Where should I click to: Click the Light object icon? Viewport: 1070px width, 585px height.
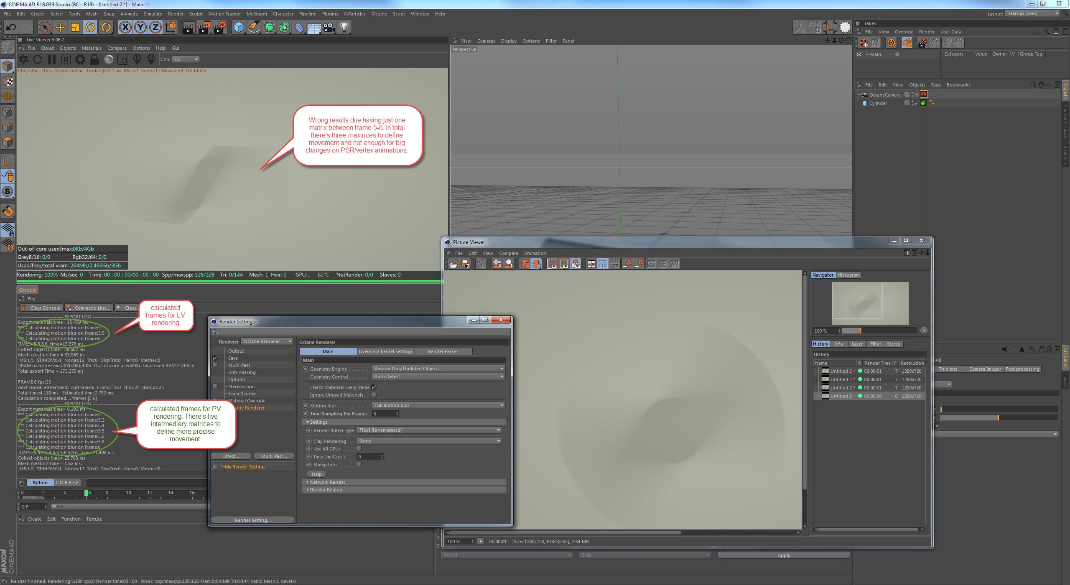tap(344, 28)
